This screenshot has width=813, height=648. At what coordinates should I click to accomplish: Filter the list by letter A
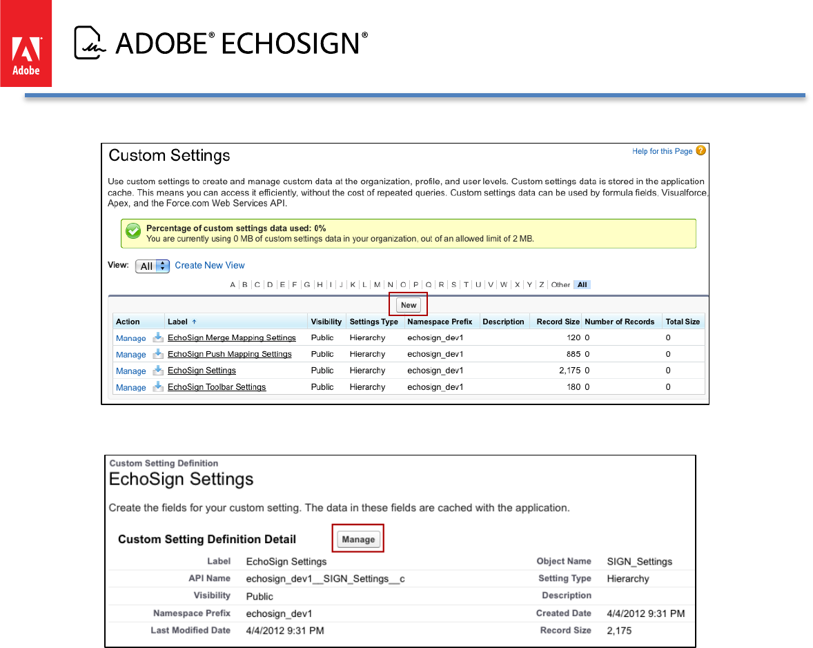click(x=233, y=284)
